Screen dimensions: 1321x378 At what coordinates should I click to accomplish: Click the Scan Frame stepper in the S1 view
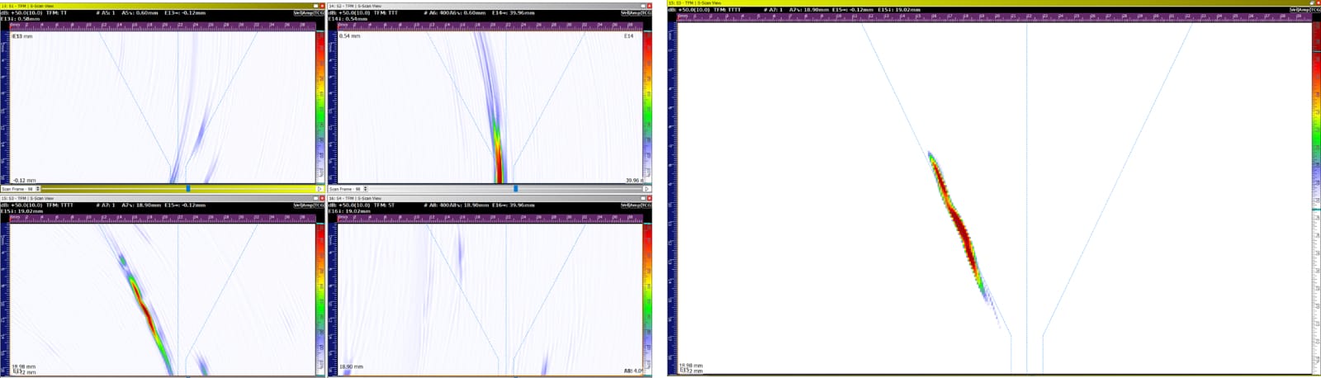[x=37, y=189]
